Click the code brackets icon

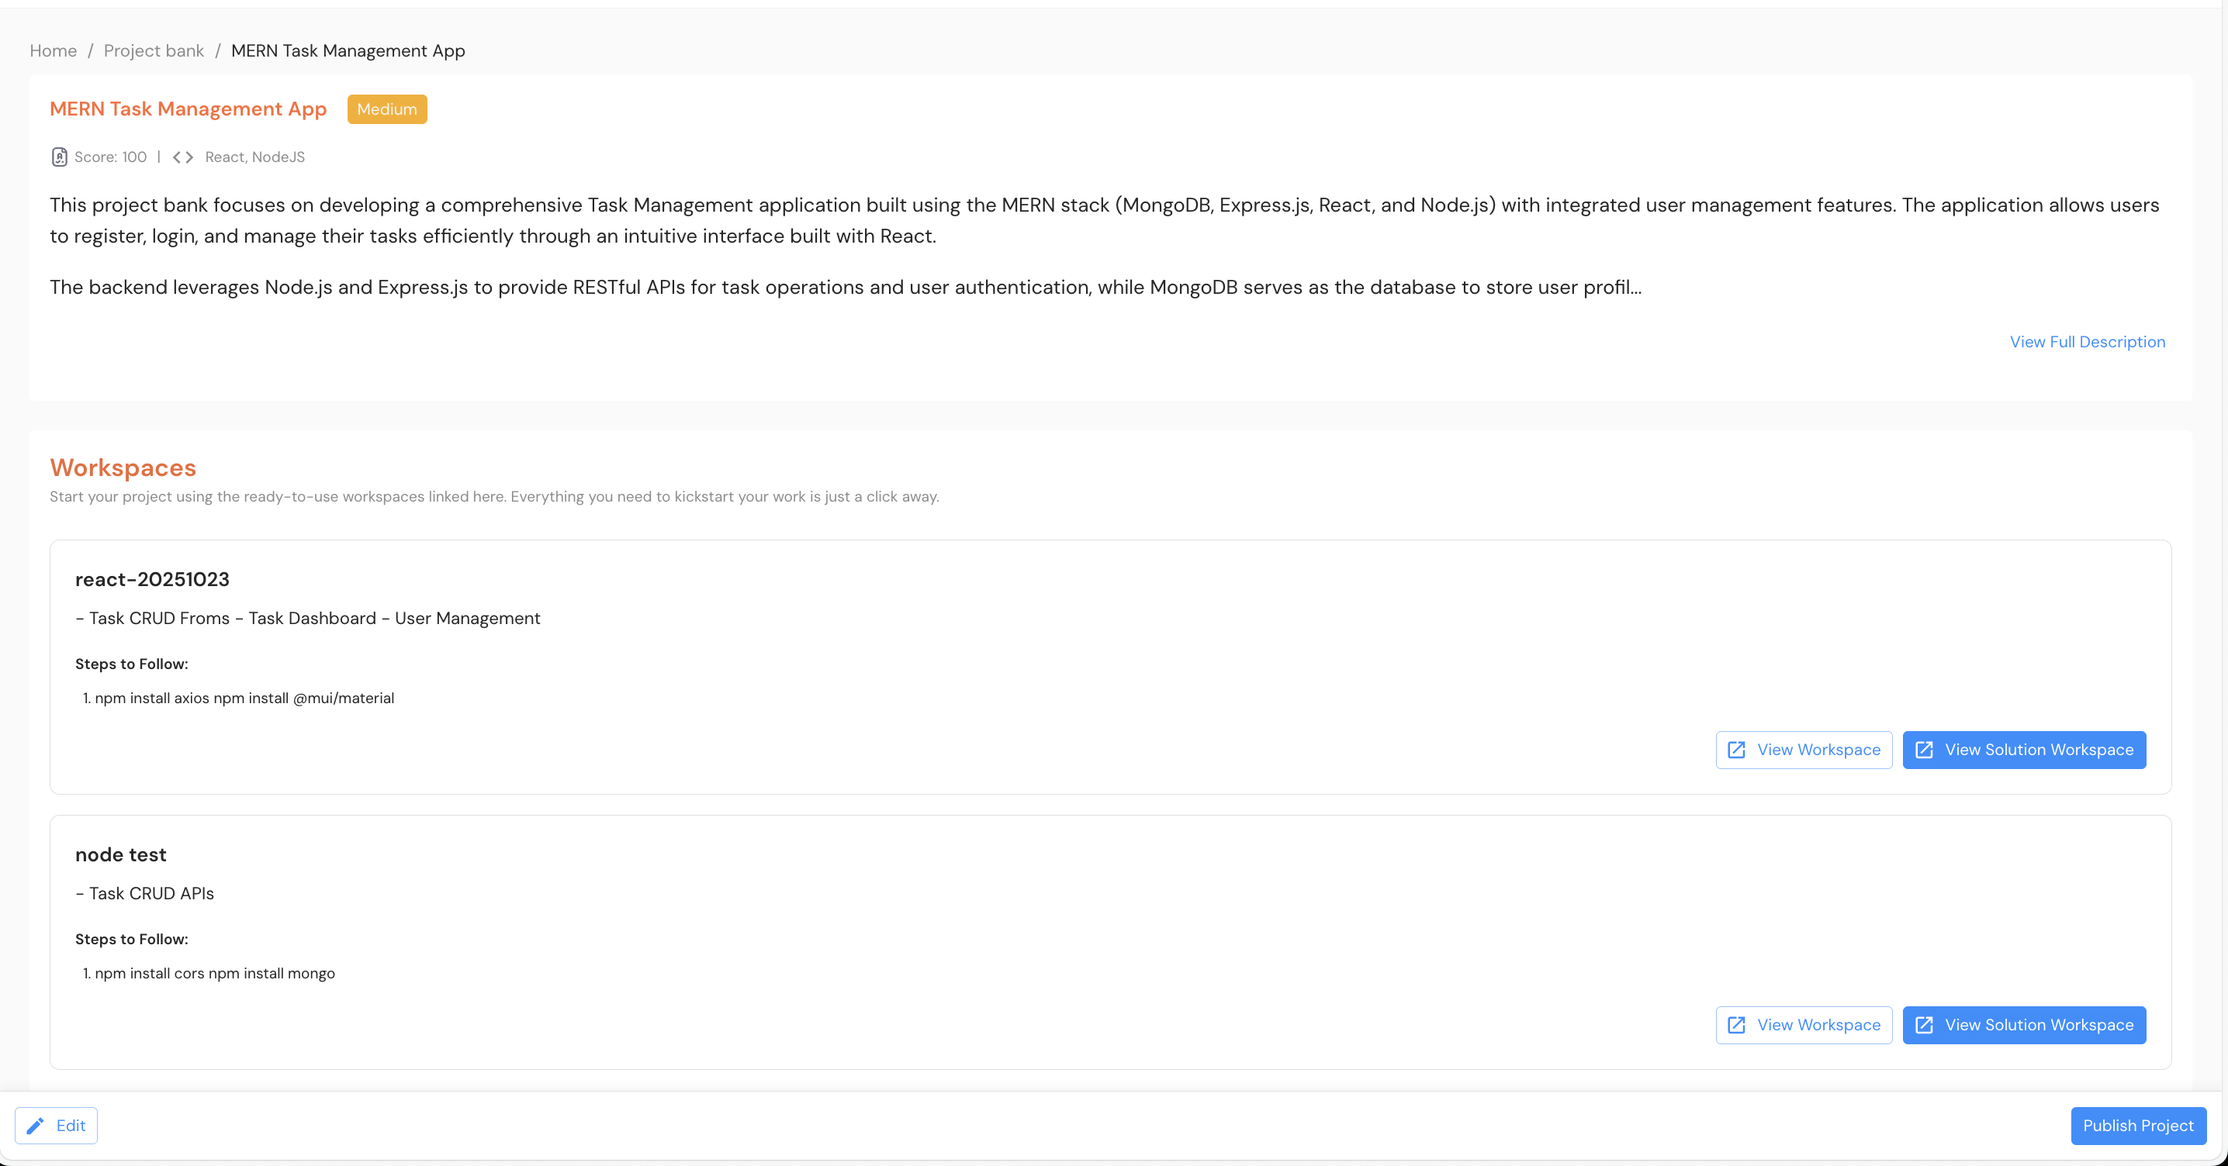click(182, 157)
